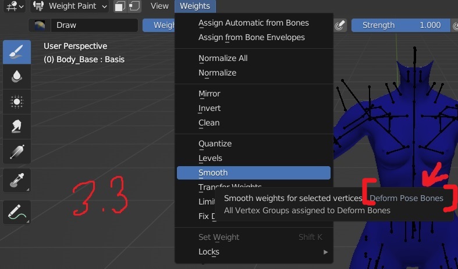The height and width of the screenshot is (269, 458).
Task: Expand the Locks submenu
Action: pyautogui.click(x=254, y=252)
